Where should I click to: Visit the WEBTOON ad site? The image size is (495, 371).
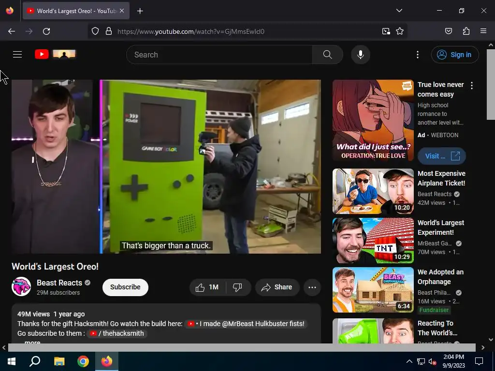(442, 156)
